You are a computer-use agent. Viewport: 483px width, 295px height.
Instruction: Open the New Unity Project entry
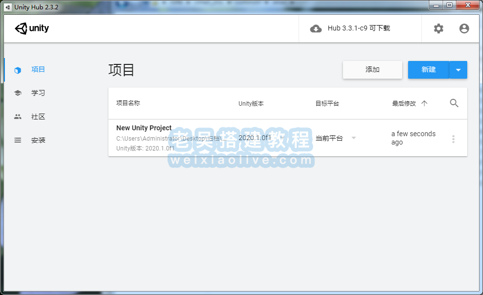pos(144,128)
